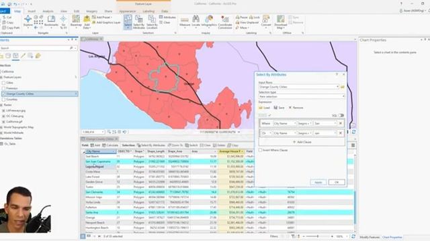
Task: Toggle Orange County Cities layer checkbox
Action: [3, 94]
